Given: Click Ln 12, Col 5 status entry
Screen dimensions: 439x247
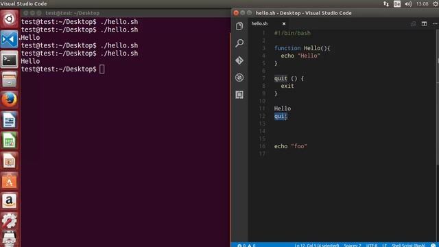Looking at the screenshot, I should [x=317, y=245].
